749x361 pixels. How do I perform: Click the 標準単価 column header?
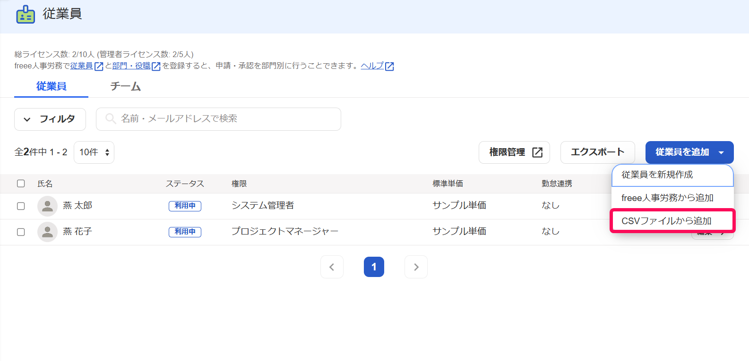point(448,184)
